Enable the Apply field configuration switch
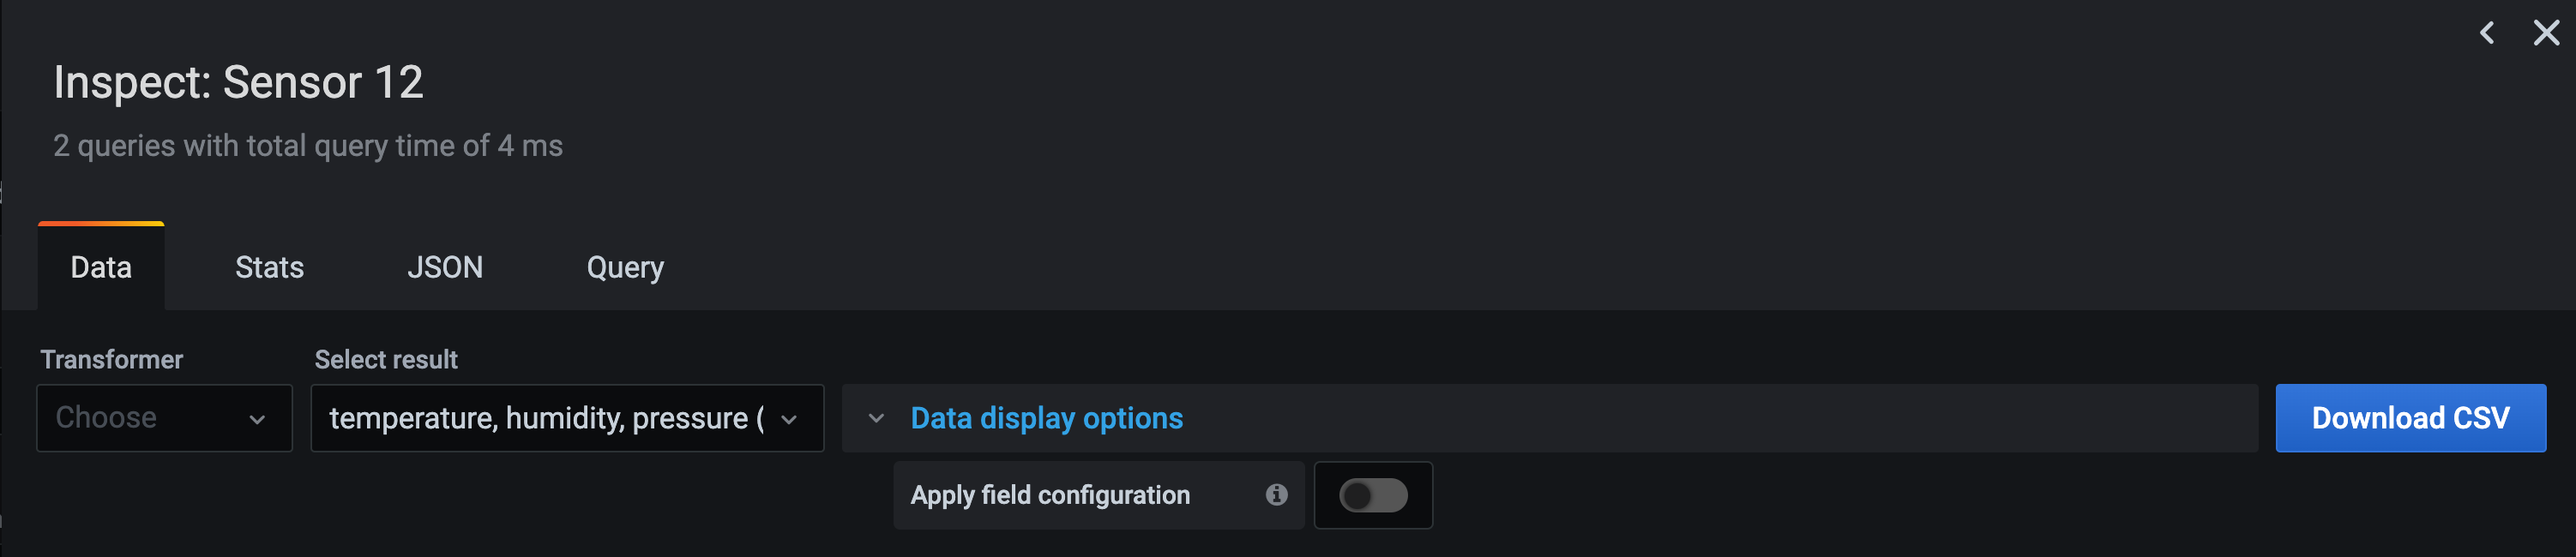 tap(1373, 494)
